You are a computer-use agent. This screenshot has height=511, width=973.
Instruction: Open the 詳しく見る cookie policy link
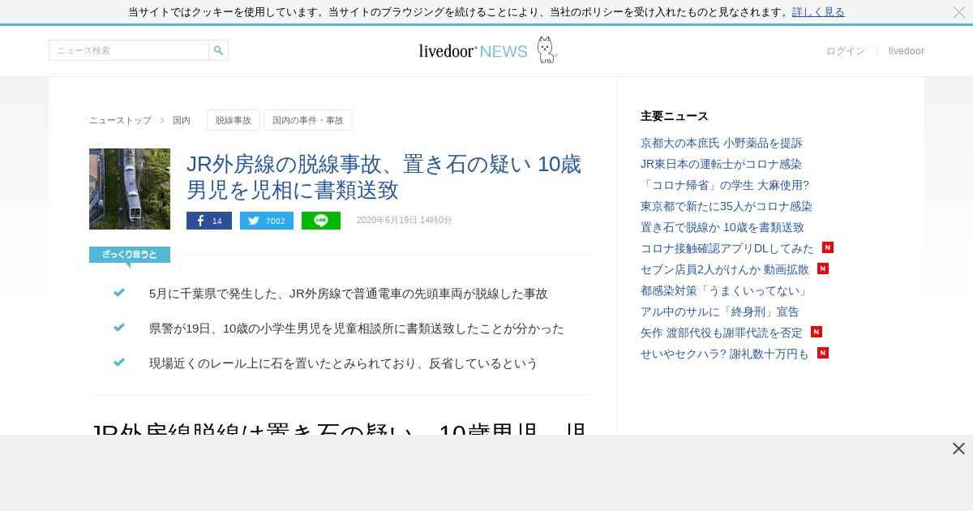point(818,11)
